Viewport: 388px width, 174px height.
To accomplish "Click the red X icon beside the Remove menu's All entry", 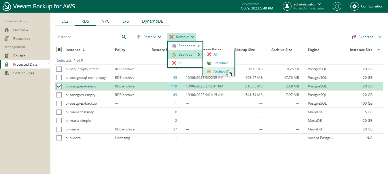I will 174,63.
